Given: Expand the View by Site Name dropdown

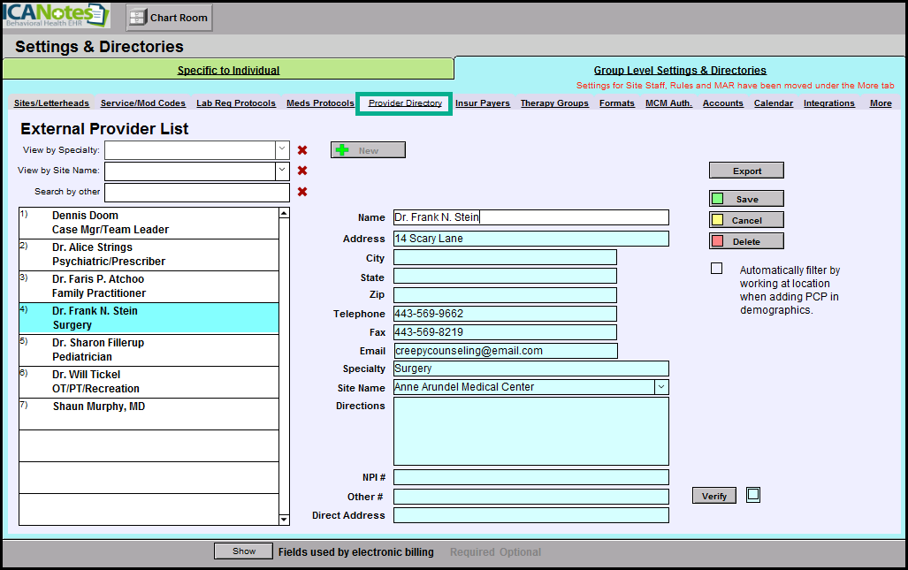Looking at the screenshot, I should (x=282, y=171).
